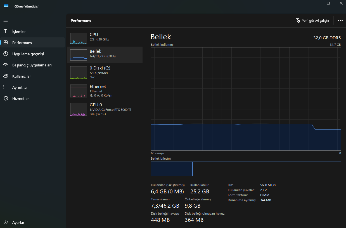Click the 3% (37 °C) GPU text
Screen dimensions: 346x228
point(98,114)
